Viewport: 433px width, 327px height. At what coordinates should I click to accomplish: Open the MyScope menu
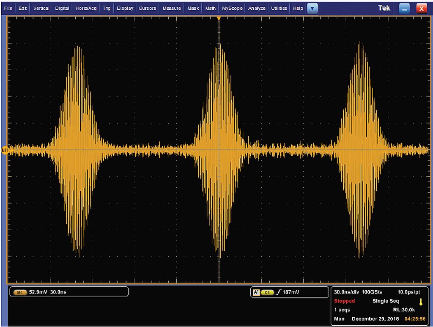[233, 8]
